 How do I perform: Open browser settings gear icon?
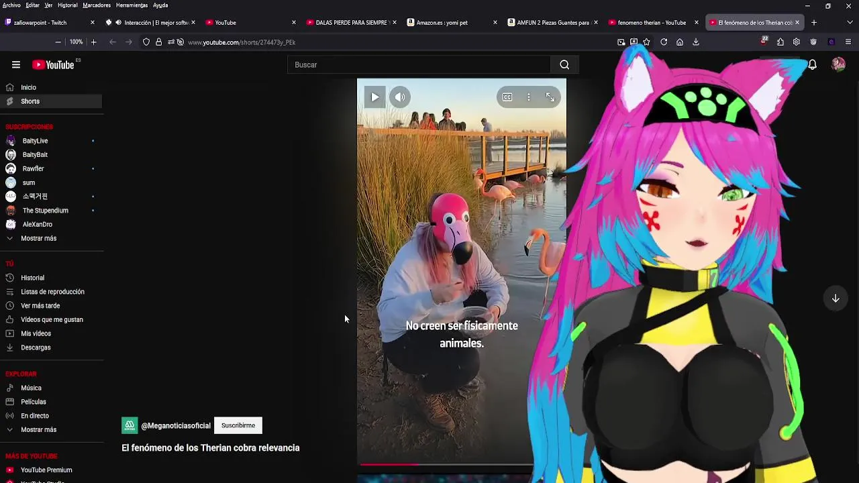point(797,42)
